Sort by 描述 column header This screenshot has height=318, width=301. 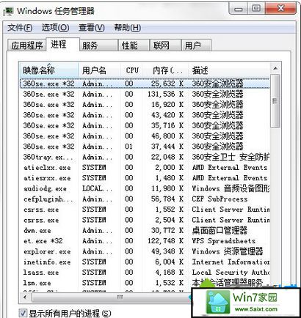coord(229,70)
